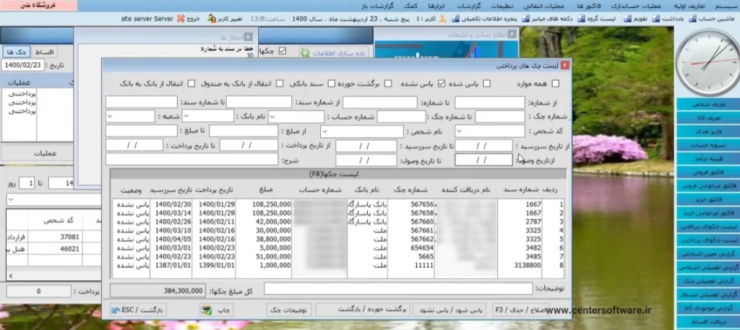Click the توضیحات چک button
The width and height of the screenshot is (740, 330).
[288, 310]
